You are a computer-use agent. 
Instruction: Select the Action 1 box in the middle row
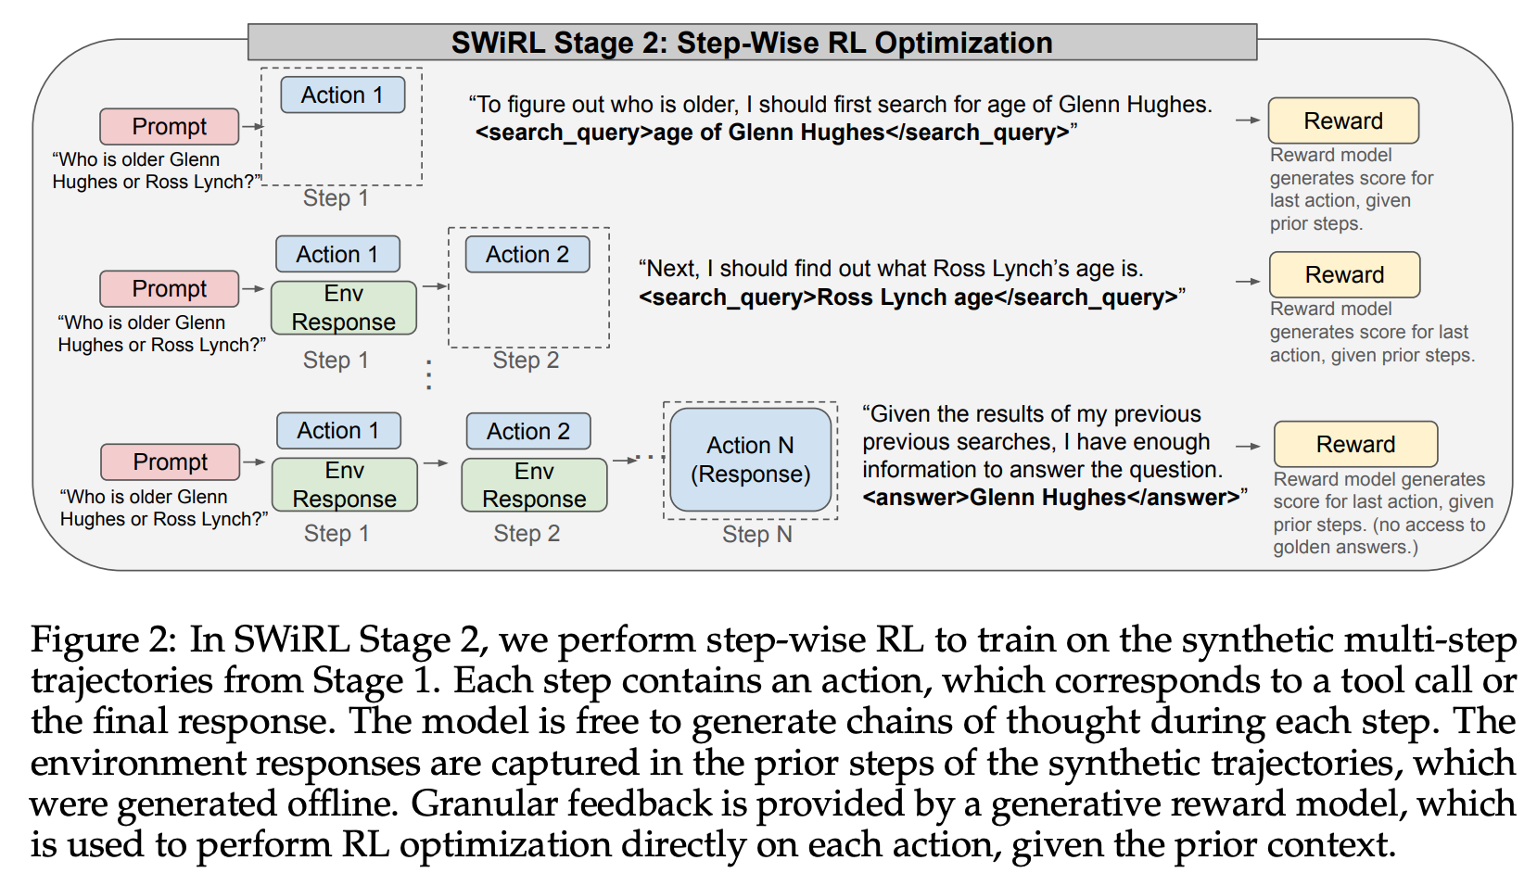337,254
